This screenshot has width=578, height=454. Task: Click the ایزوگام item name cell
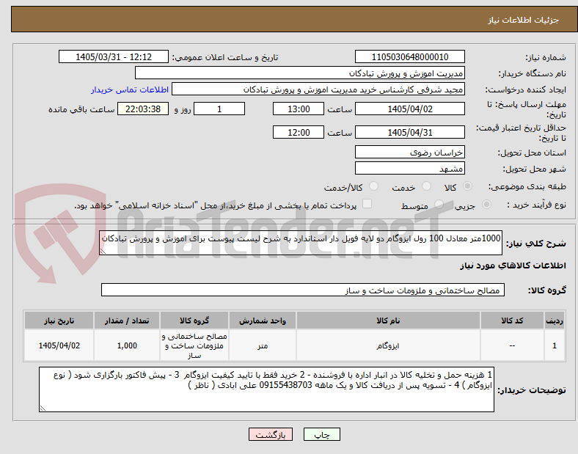click(388, 345)
